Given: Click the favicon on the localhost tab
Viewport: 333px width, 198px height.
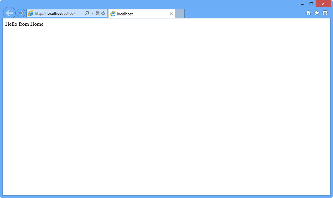Looking at the screenshot, I should [113, 14].
